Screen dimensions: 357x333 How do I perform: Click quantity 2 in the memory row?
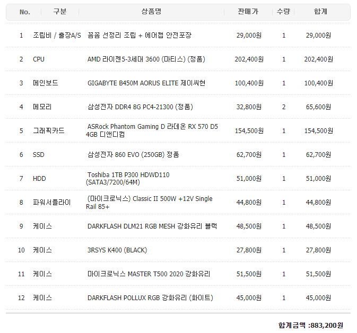click(284, 107)
